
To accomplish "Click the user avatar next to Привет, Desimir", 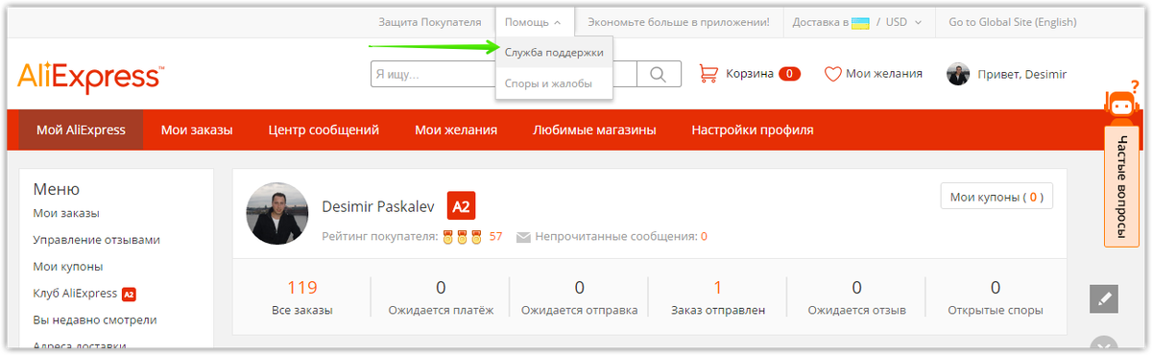I will pos(958,74).
